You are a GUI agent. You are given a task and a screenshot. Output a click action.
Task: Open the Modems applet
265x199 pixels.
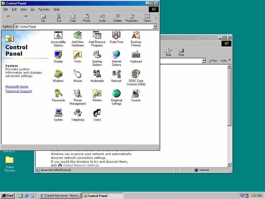tap(58, 76)
